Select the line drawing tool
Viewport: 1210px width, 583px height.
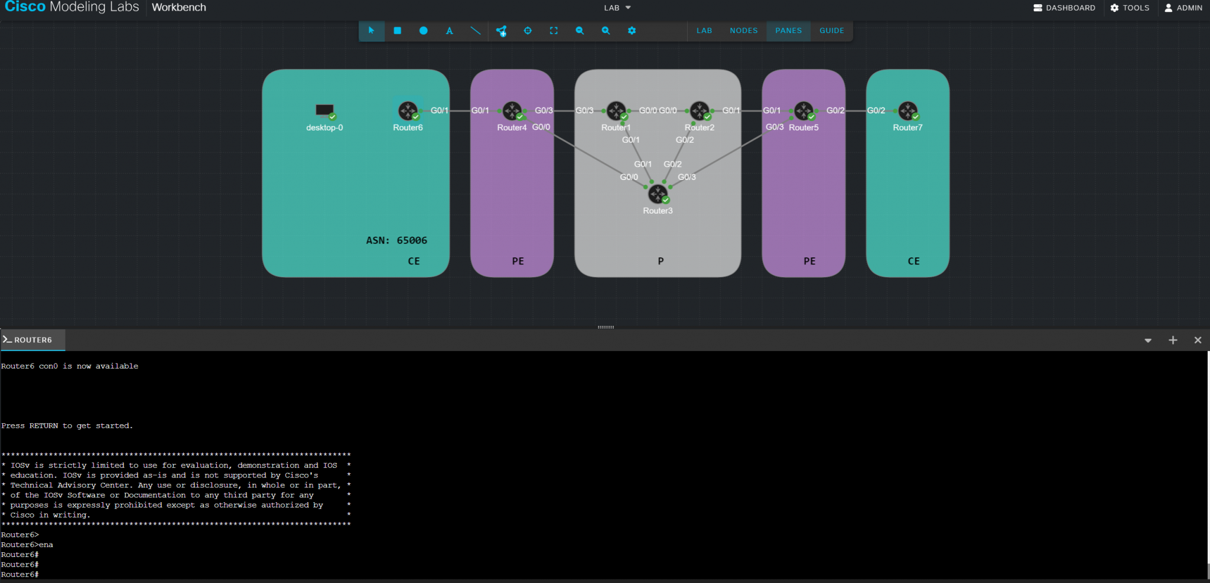click(476, 31)
